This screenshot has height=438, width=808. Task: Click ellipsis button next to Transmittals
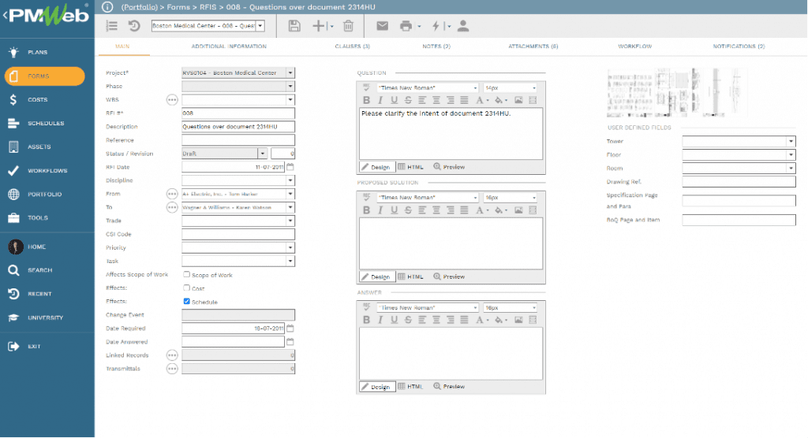(172, 369)
